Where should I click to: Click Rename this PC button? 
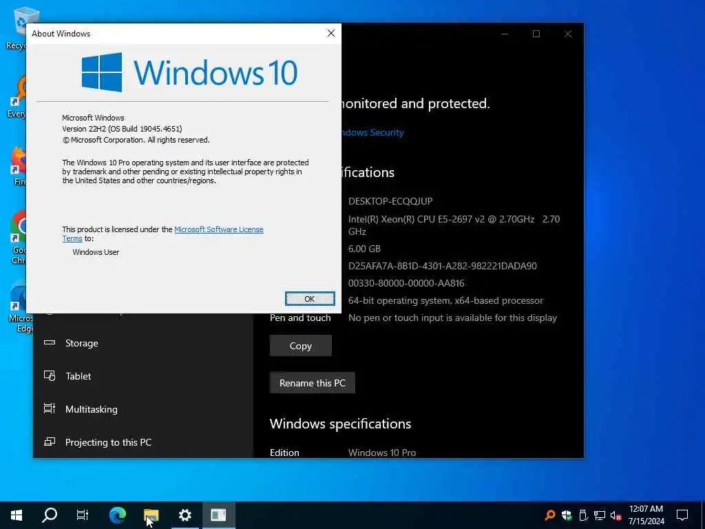pyautogui.click(x=313, y=383)
